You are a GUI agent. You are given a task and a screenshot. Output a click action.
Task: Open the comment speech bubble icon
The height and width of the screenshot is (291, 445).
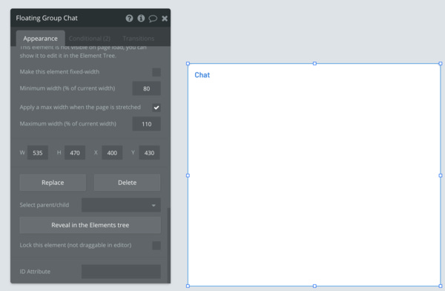(153, 19)
